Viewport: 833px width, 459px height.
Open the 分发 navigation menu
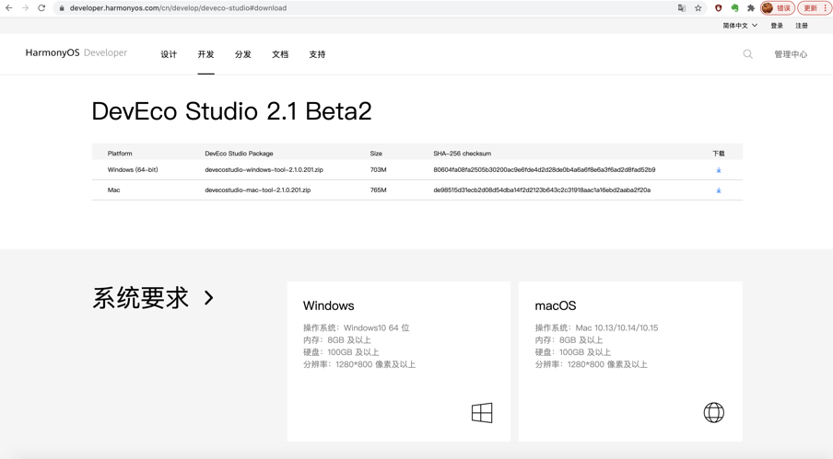tap(242, 54)
